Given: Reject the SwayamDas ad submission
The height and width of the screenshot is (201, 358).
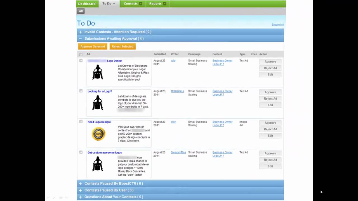Looking at the screenshot, I should pos(270,160).
